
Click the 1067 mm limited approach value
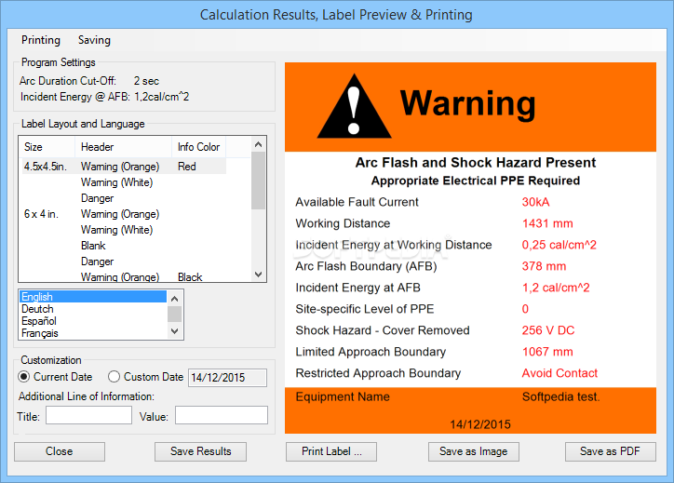tap(547, 352)
